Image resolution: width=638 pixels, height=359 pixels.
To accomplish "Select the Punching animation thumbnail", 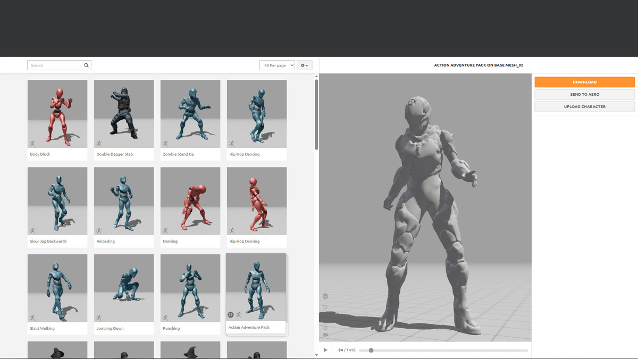I will [190, 288].
